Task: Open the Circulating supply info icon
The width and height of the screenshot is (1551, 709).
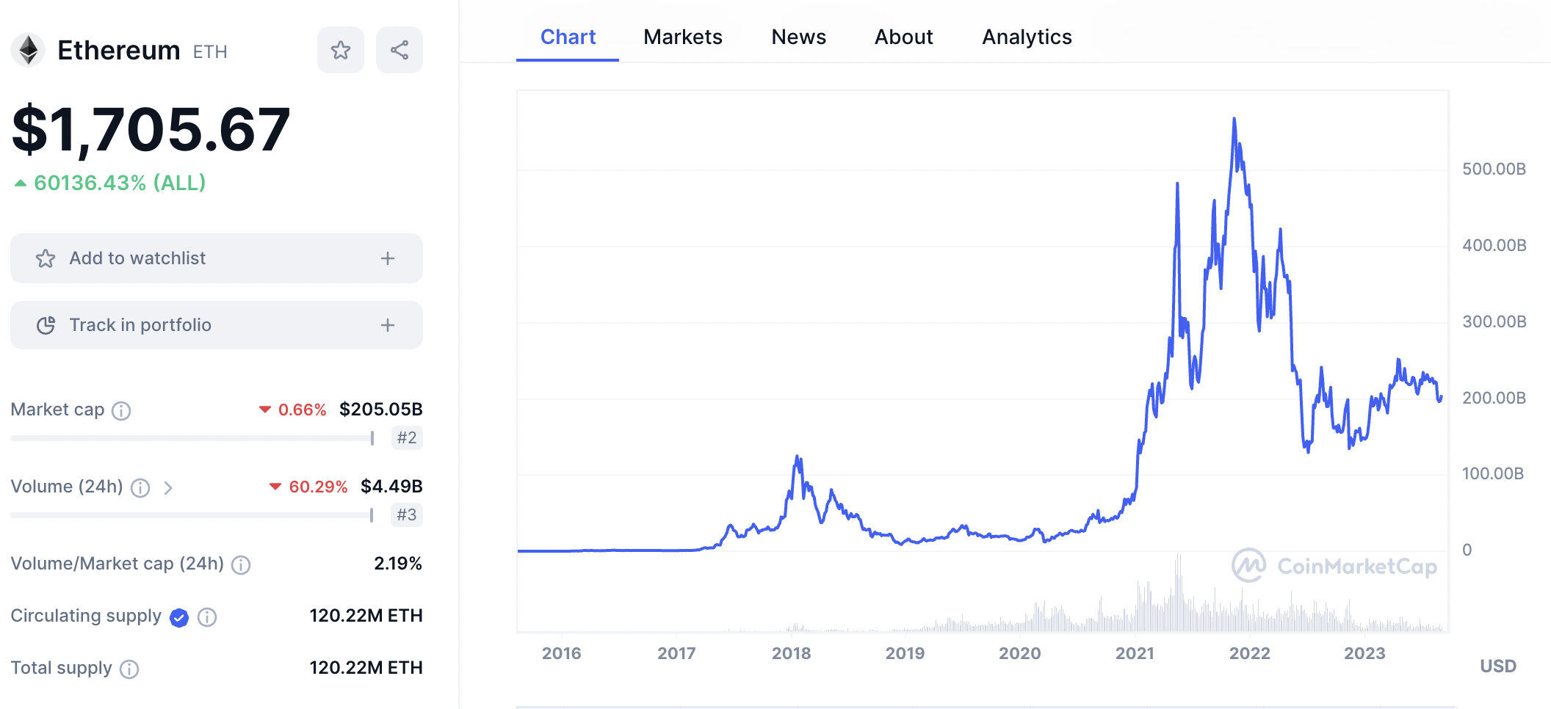Action: coord(207,617)
